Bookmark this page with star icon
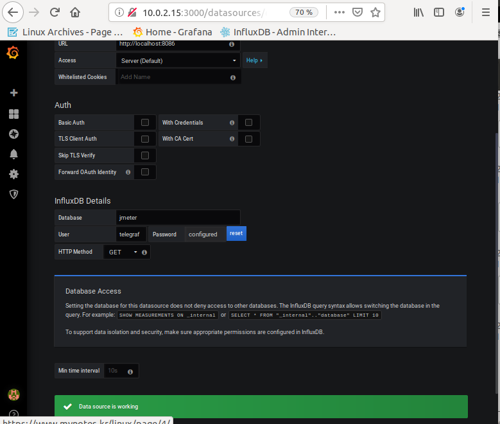 click(375, 12)
